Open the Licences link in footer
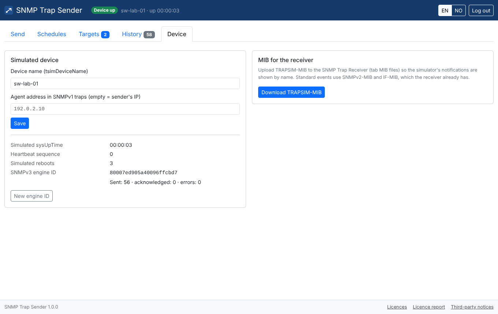Screen dimensions: 498x314 tap(397, 307)
